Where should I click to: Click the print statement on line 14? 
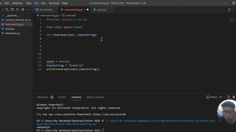pos(73,69)
